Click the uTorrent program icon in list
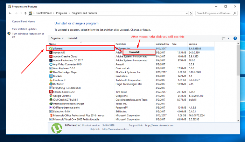 [x=51, y=48]
